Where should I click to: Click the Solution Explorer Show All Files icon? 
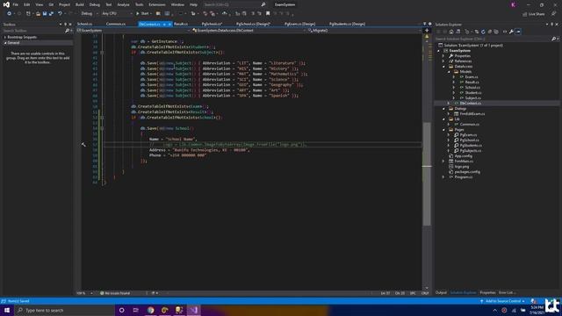click(496, 32)
